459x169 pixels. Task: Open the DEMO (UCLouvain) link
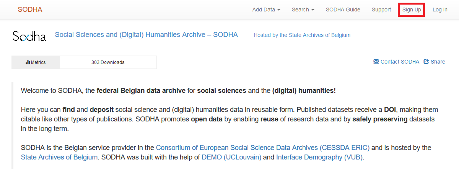click(231, 157)
